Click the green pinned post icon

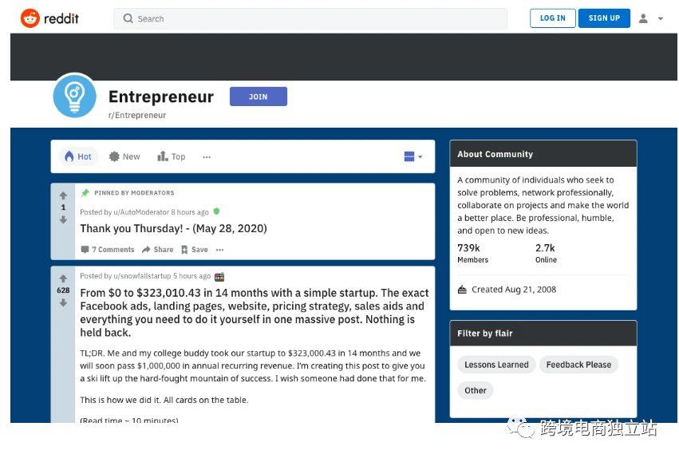tap(85, 192)
